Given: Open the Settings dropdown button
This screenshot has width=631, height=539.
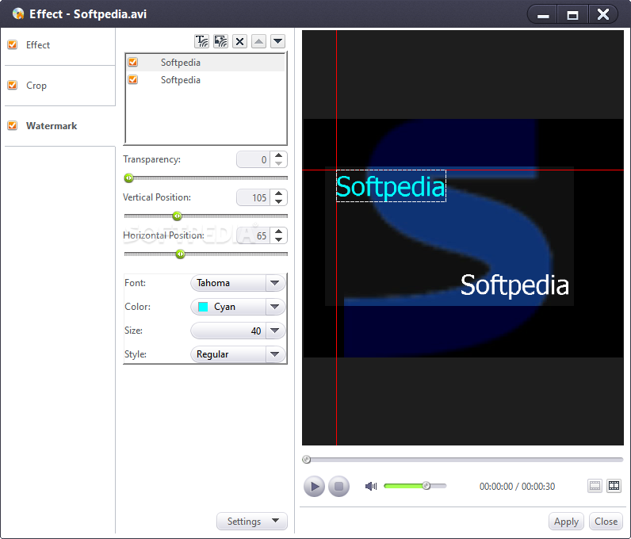Looking at the screenshot, I should point(252,522).
